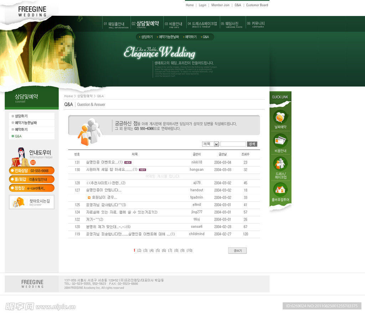Open the 제목 search filter dropdown
Image resolution: width=365 pixels, height=313 pixels.
pyautogui.click(x=210, y=144)
